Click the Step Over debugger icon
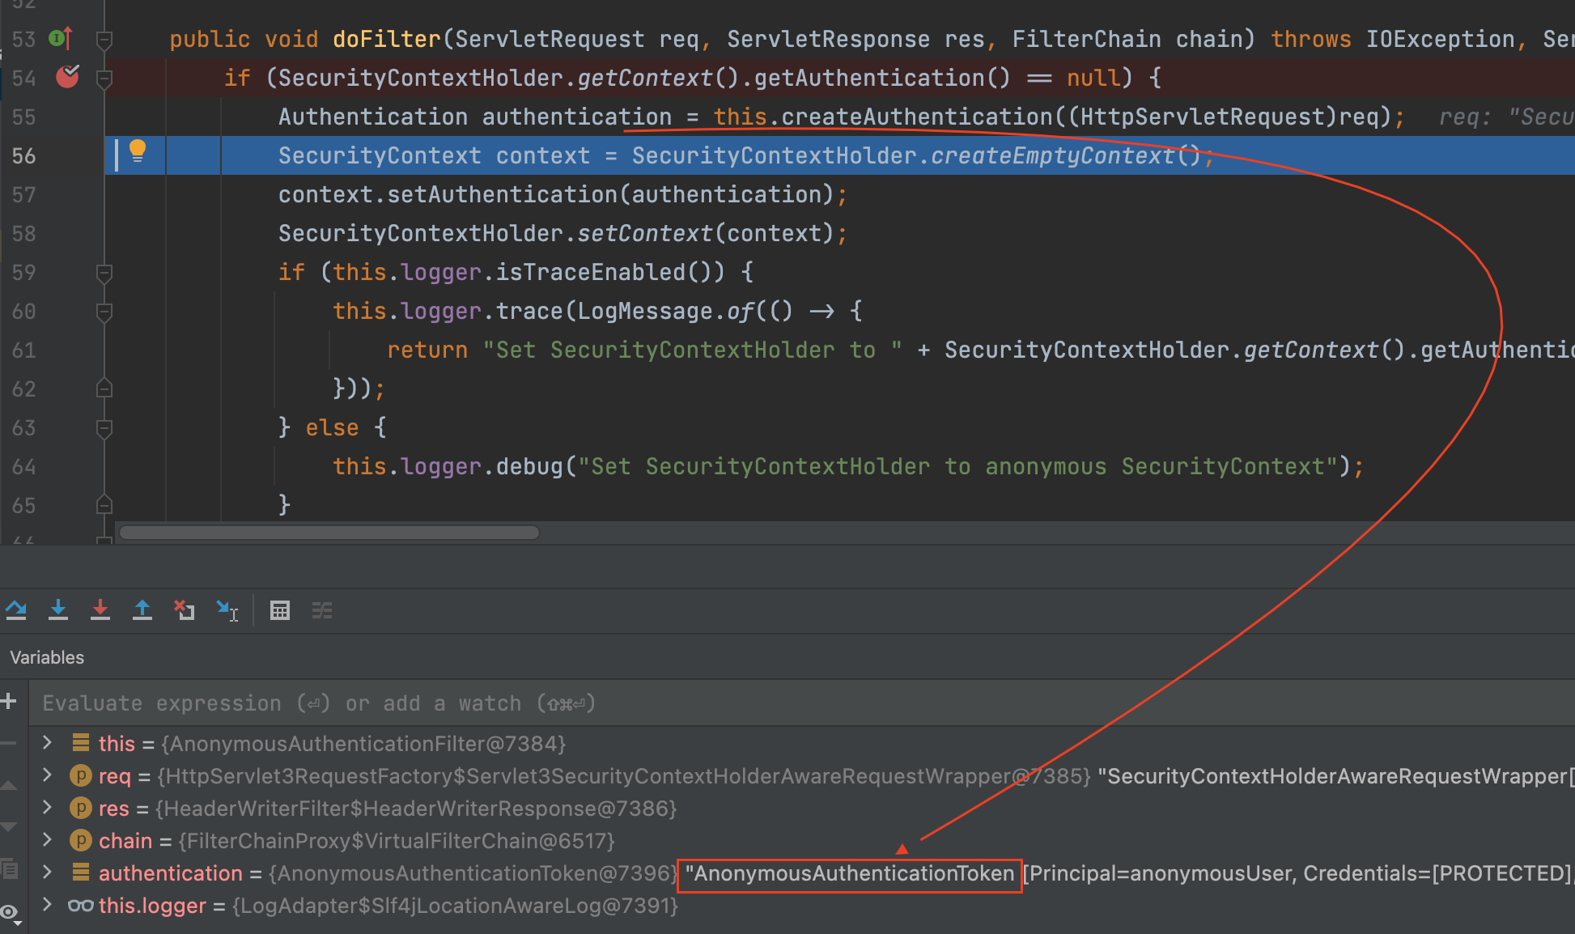1575x934 pixels. pos(16,610)
